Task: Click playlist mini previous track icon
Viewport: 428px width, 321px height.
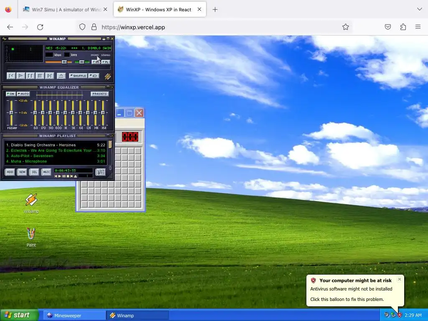Action: (56, 176)
